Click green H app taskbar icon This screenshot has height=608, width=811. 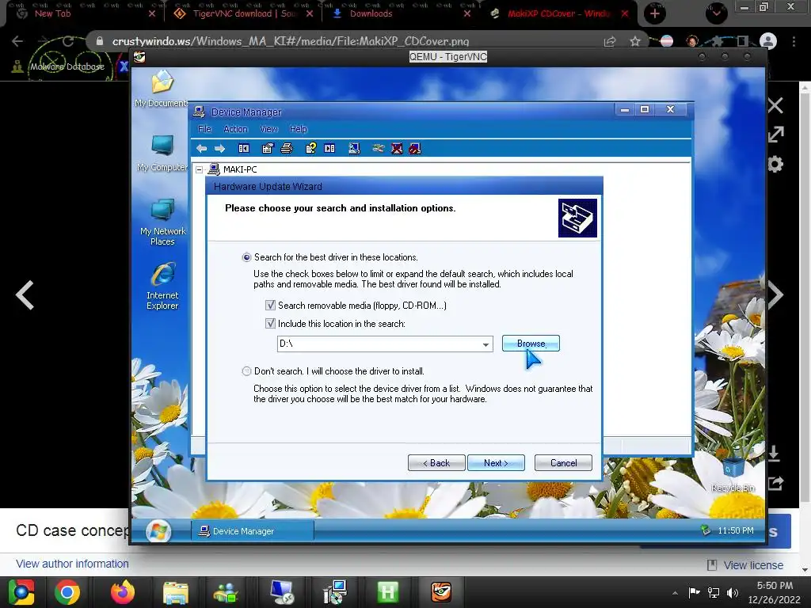(388, 592)
